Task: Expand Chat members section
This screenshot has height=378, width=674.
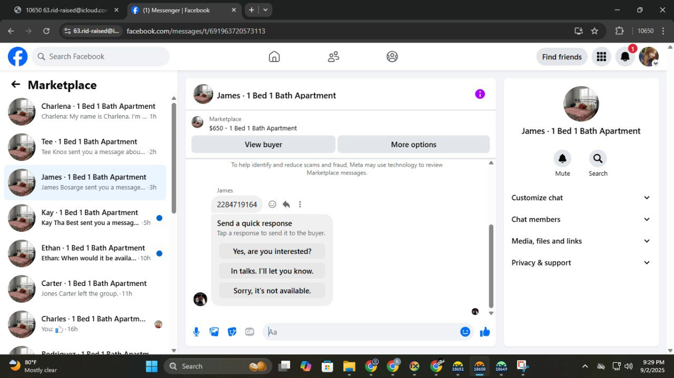Action: tap(581, 219)
